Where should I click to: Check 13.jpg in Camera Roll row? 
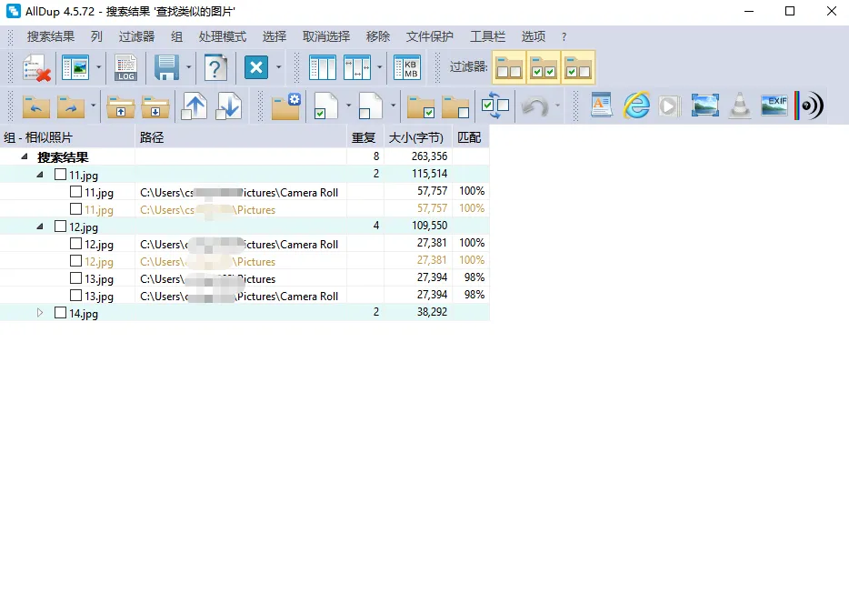point(75,296)
